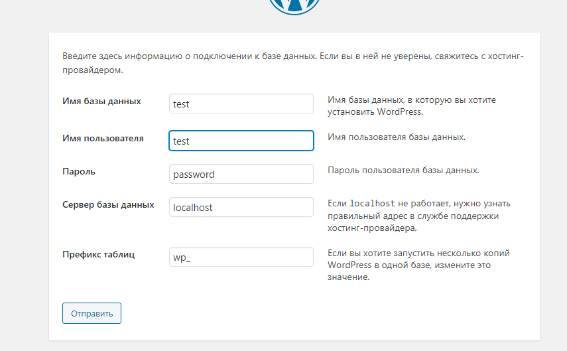Click the database host field with localhost
This screenshot has width=567, height=351.
pos(241,207)
